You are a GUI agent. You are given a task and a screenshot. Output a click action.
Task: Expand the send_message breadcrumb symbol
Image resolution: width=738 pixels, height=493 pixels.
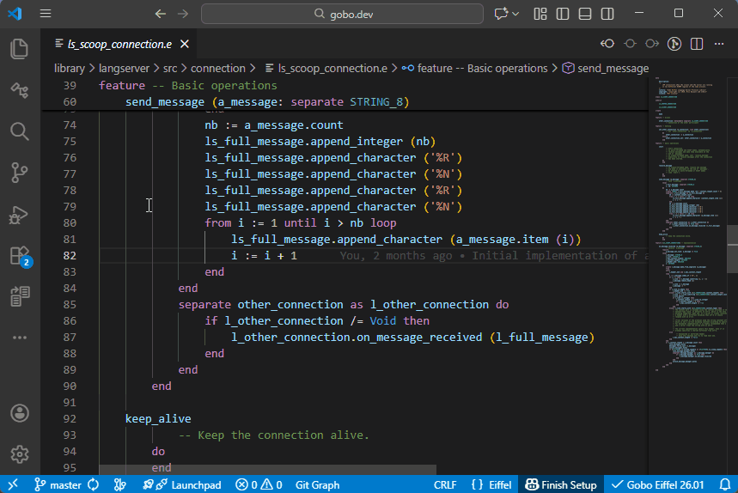point(606,68)
